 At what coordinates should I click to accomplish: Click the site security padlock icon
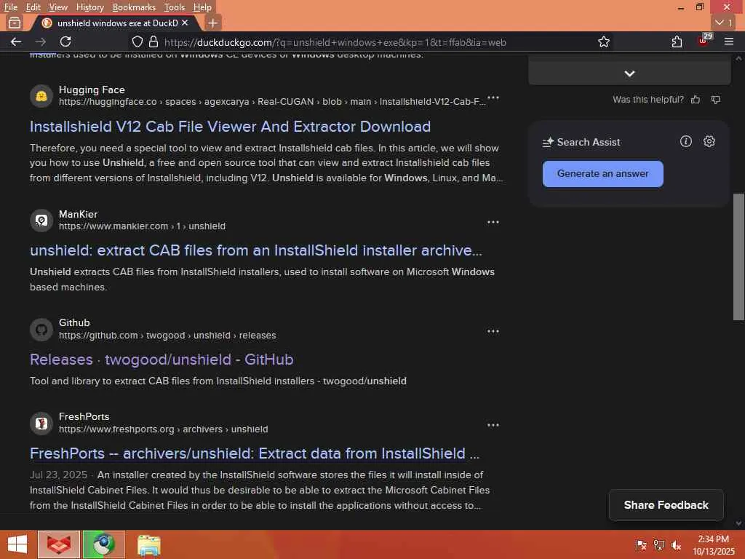(154, 41)
